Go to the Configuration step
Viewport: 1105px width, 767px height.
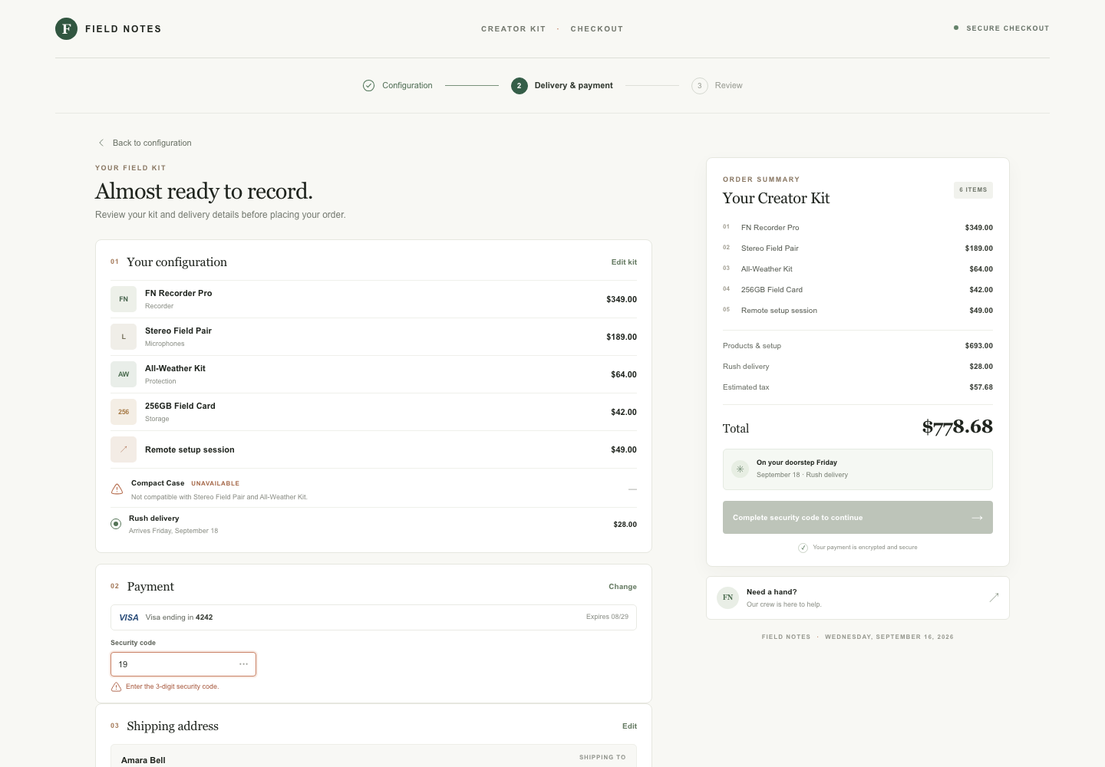point(397,85)
